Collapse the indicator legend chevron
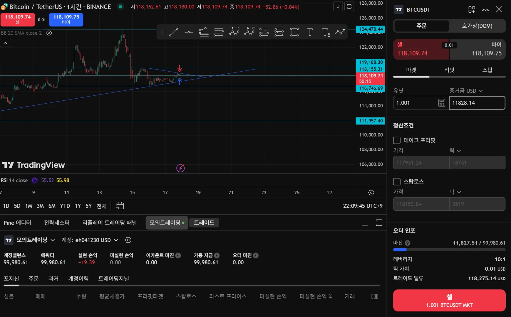 (x=6, y=43)
